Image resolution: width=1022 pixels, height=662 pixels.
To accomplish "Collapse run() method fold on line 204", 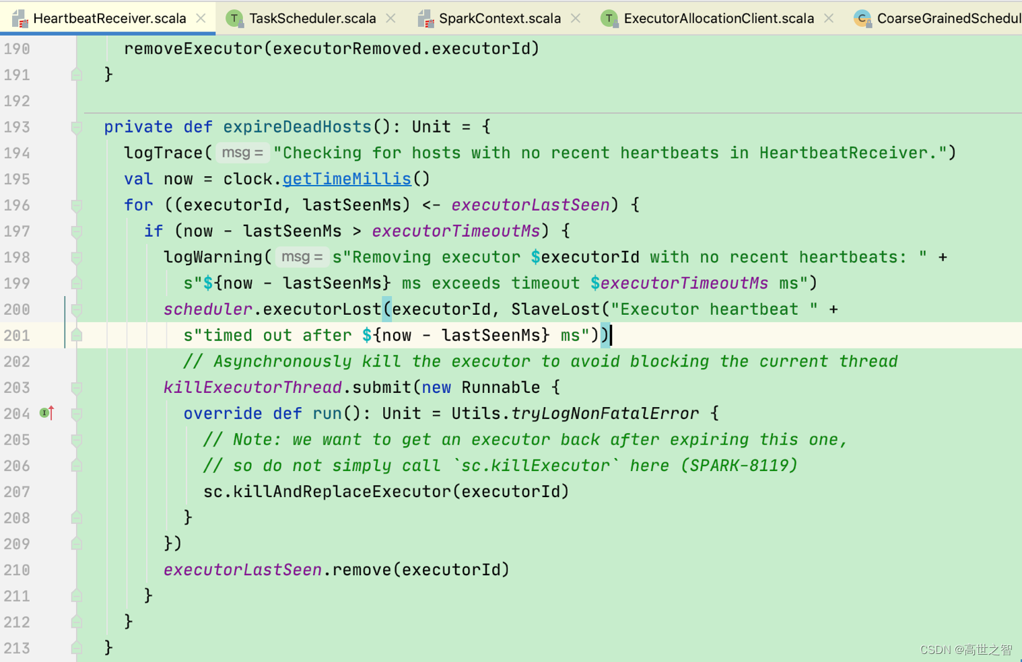I will tap(77, 414).
